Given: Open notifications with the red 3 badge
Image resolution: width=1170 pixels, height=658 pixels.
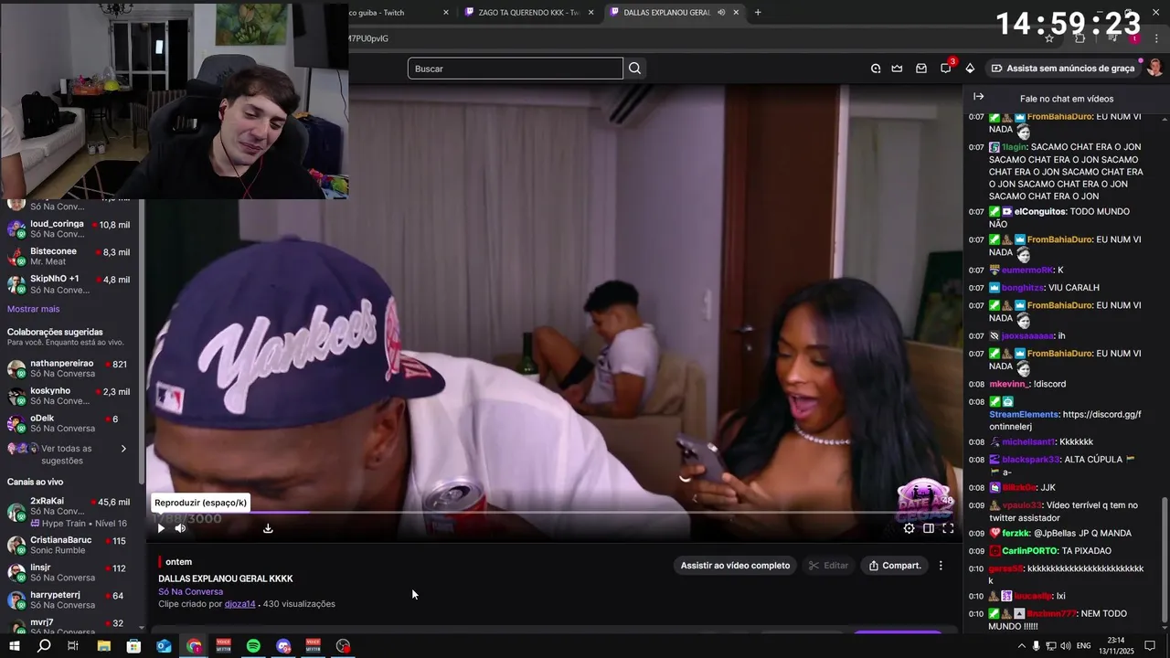Looking at the screenshot, I should point(946,69).
